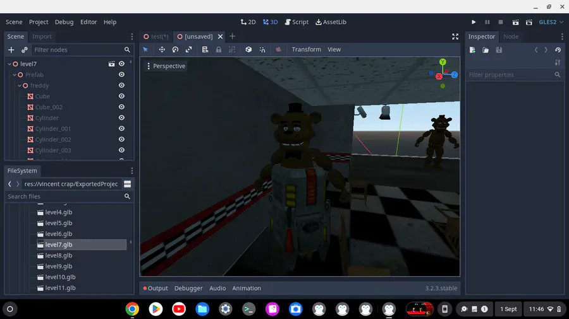This screenshot has height=319, width=569.
Task: Open the Project menu
Action: (39, 22)
